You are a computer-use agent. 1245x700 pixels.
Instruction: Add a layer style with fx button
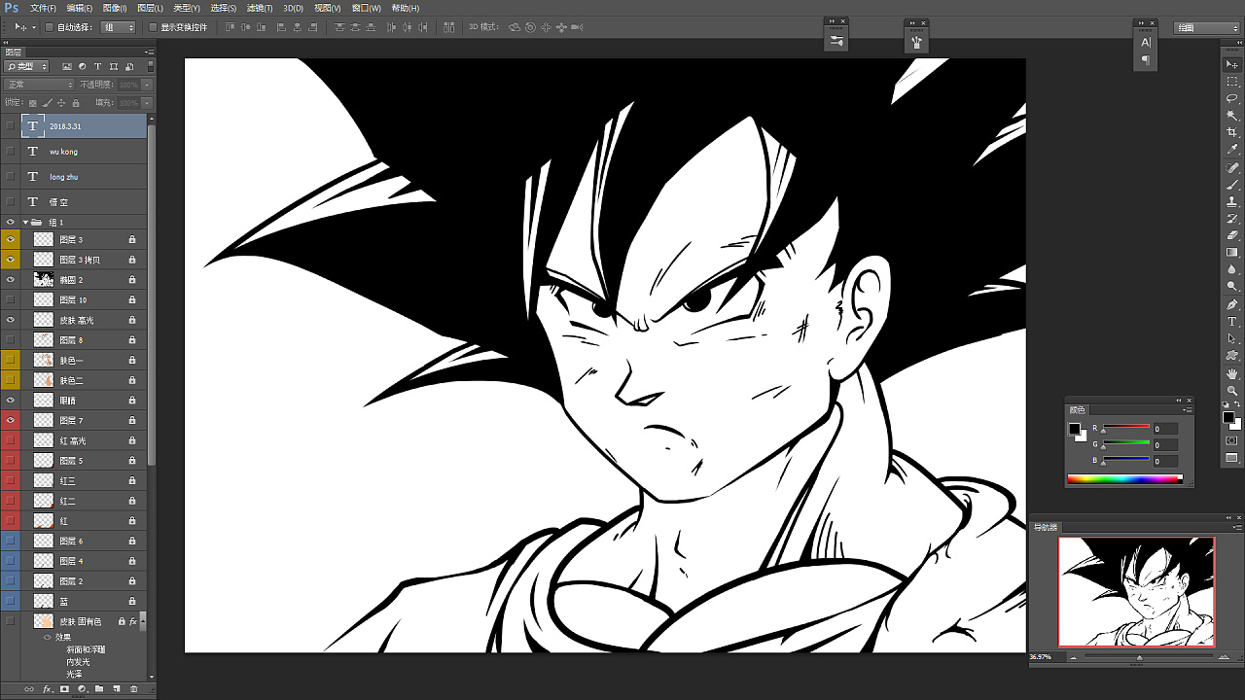pos(47,689)
